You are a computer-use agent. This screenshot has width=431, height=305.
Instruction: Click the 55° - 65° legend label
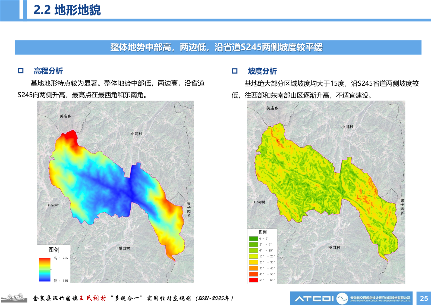click(267, 280)
